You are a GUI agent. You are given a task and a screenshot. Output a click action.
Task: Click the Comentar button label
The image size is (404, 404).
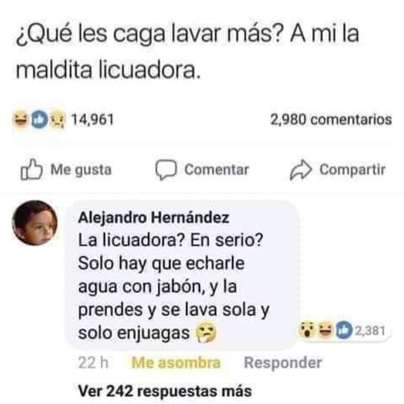click(216, 170)
